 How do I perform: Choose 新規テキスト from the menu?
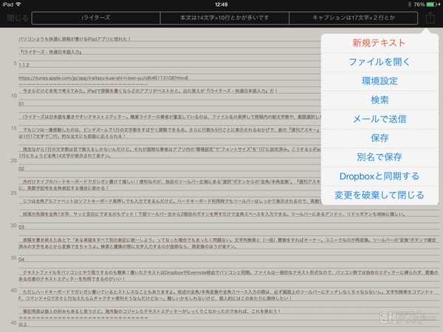pos(380,43)
